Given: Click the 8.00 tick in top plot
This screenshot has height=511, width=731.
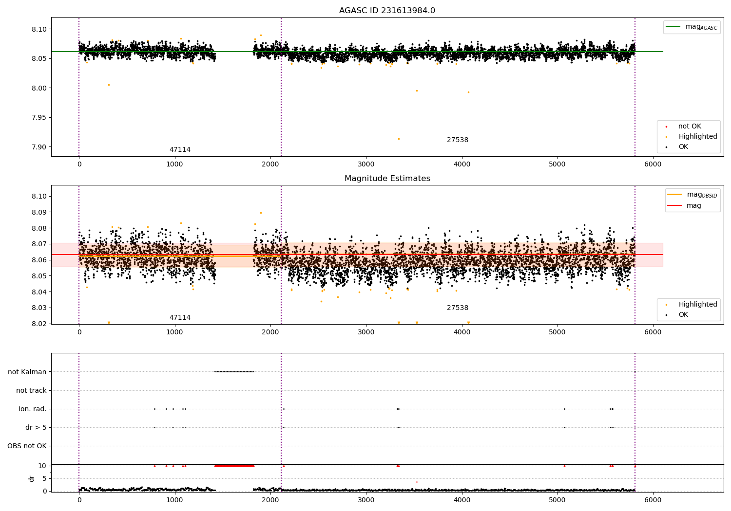Looking at the screenshot, I should [x=39, y=88].
